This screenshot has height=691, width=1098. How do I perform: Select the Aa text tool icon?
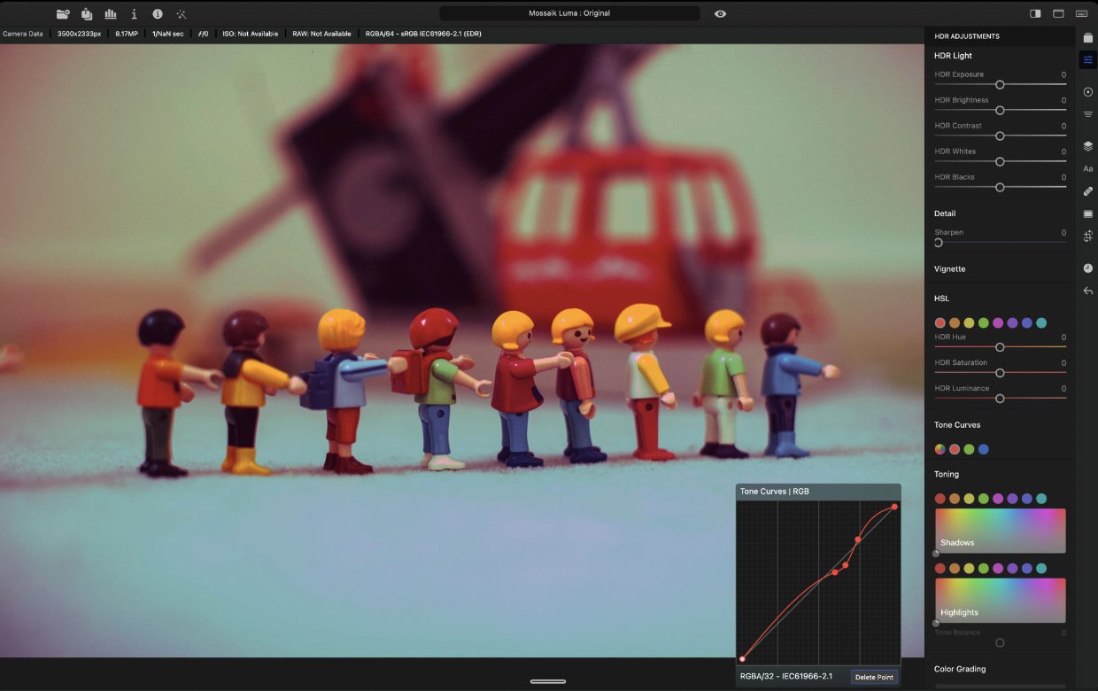1087,168
